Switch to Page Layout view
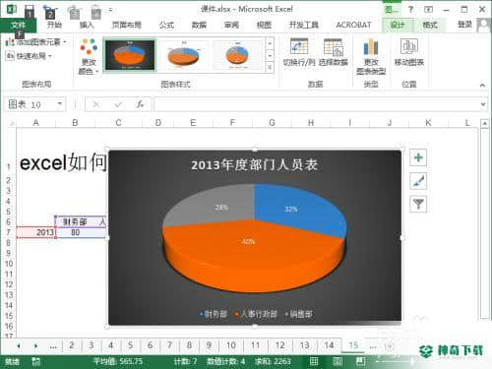Screen dimensions: 492x369 click(338, 361)
